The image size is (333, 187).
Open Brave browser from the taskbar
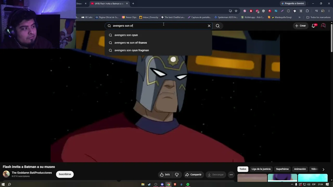pyautogui.click(x=175, y=184)
